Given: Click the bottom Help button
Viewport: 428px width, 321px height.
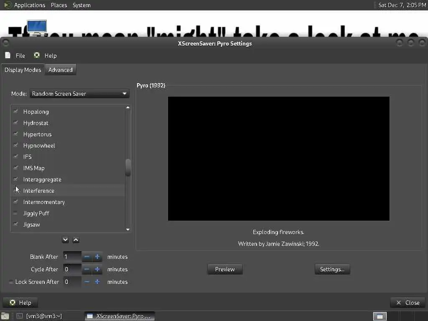Looking at the screenshot, I should click(x=20, y=303).
